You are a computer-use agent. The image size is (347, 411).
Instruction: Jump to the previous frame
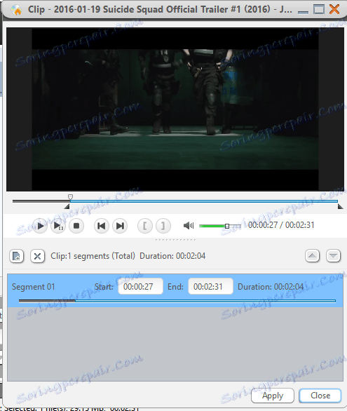[x=102, y=226]
